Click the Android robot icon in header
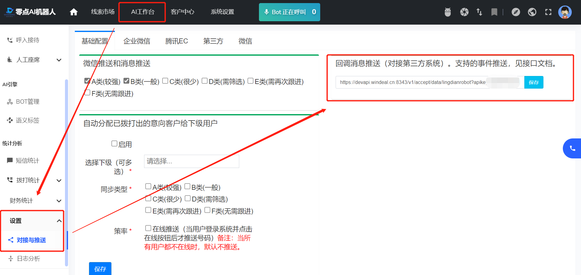Image resolution: width=581 pixels, height=275 pixels. coord(448,12)
